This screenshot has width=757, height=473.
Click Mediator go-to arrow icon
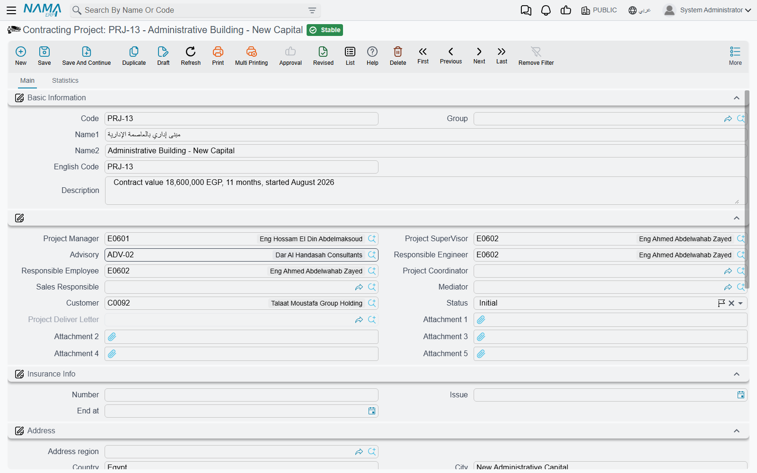(728, 287)
